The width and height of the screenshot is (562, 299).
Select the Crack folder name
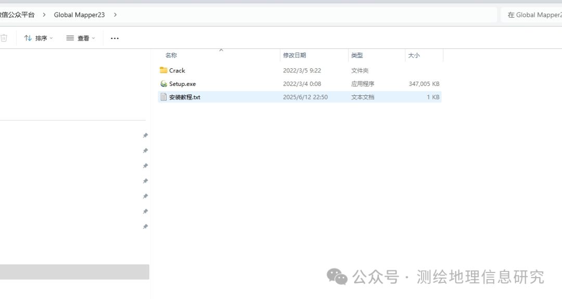tap(177, 70)
